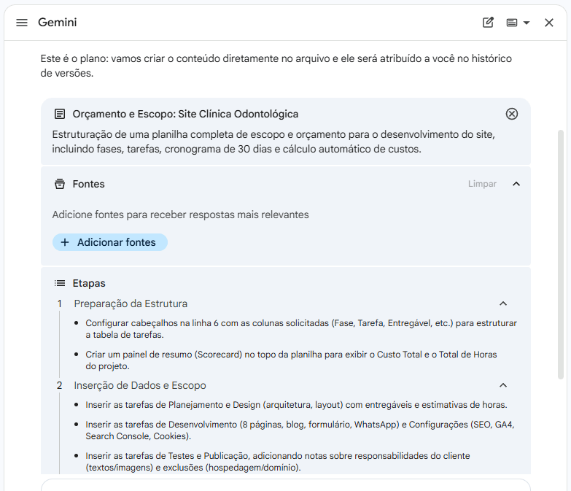This screenshot has width=571, height=491.
Task: Collapse step 1 Preparação da Estrutura
Action: pyautogui.click(x=503, y=304)
